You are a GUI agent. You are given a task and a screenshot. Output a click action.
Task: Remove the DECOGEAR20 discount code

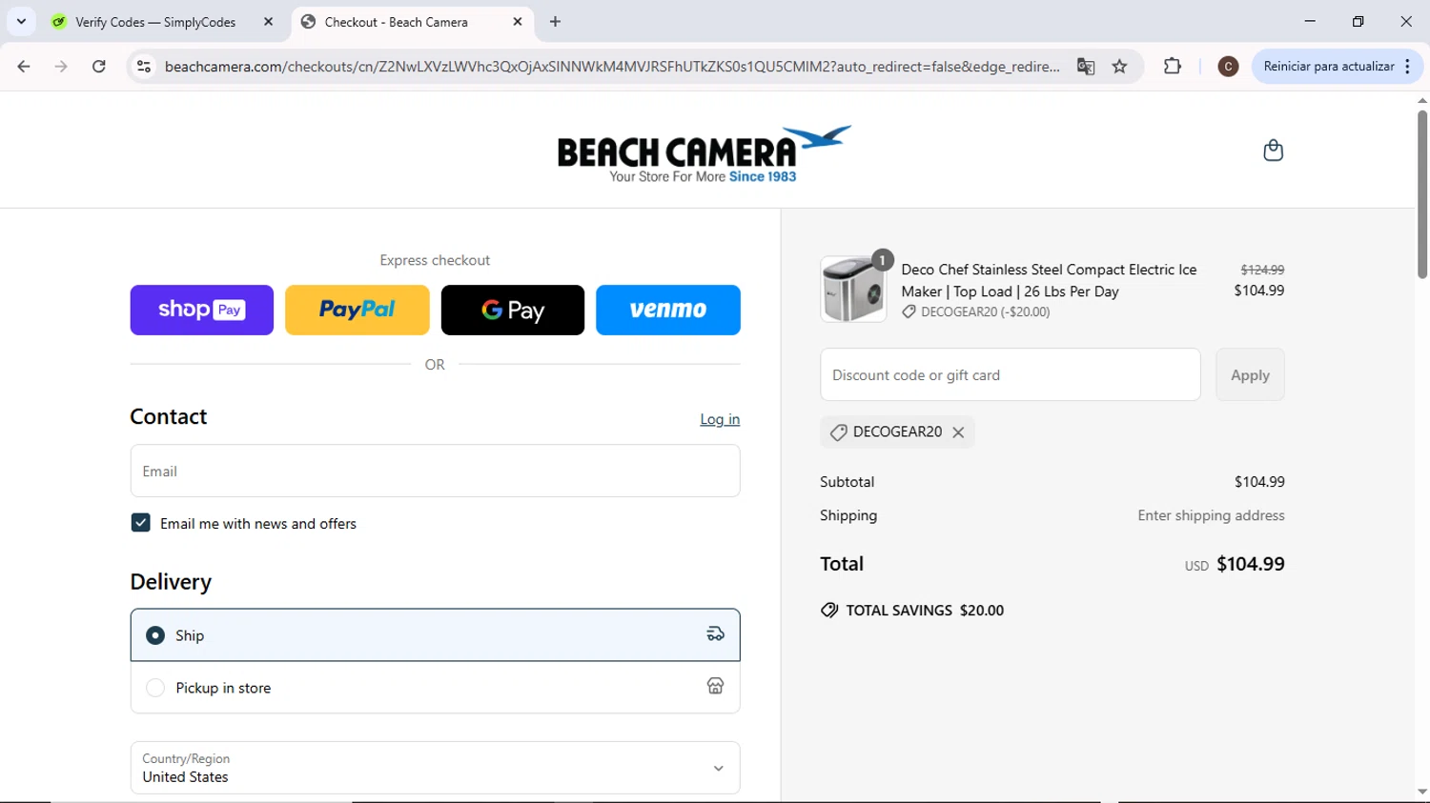(x=958, y=432)
